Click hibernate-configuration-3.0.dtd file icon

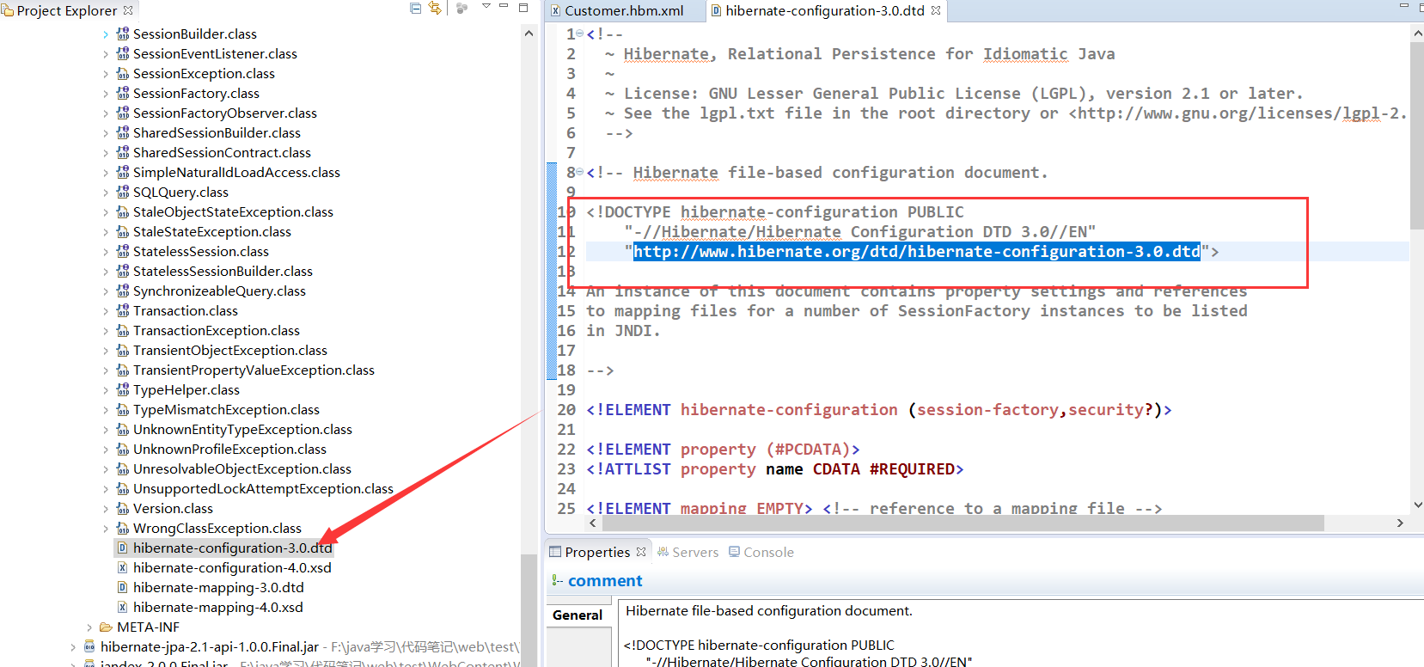coord(123,548)
